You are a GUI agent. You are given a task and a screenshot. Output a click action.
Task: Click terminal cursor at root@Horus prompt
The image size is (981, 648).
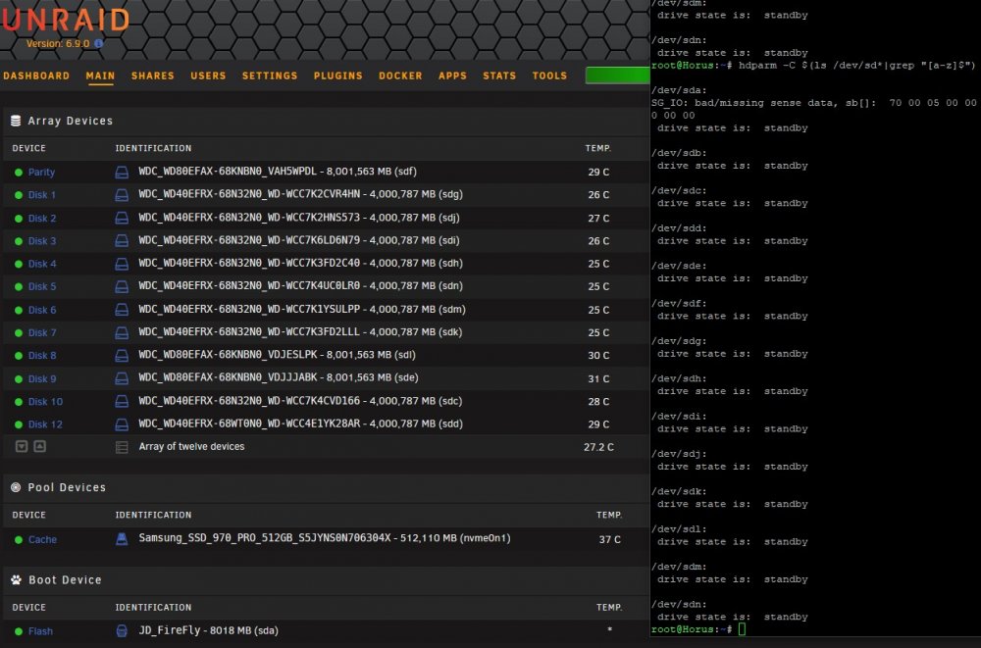742,629
